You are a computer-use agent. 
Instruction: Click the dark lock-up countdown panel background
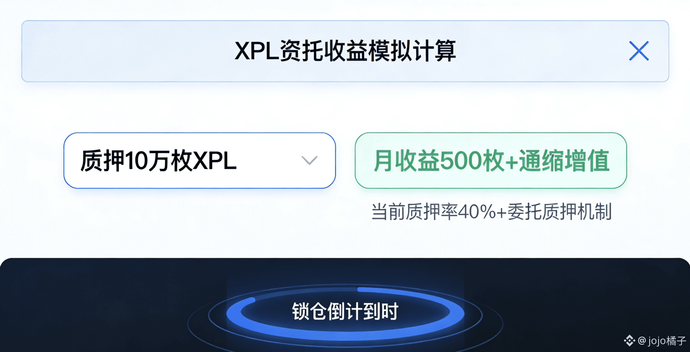(106, 306)
